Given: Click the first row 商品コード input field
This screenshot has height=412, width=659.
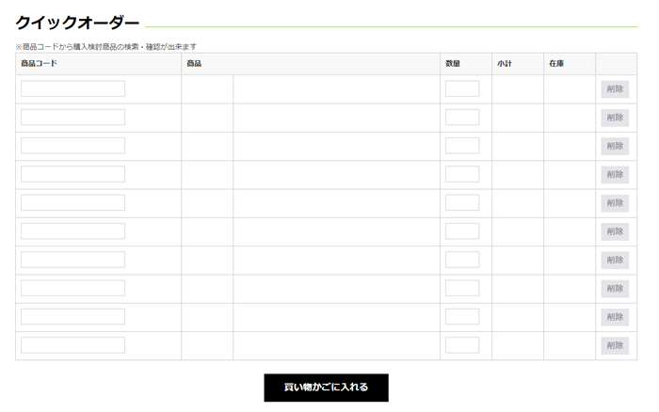Looking at the screenshot, I should click(72, 88).
